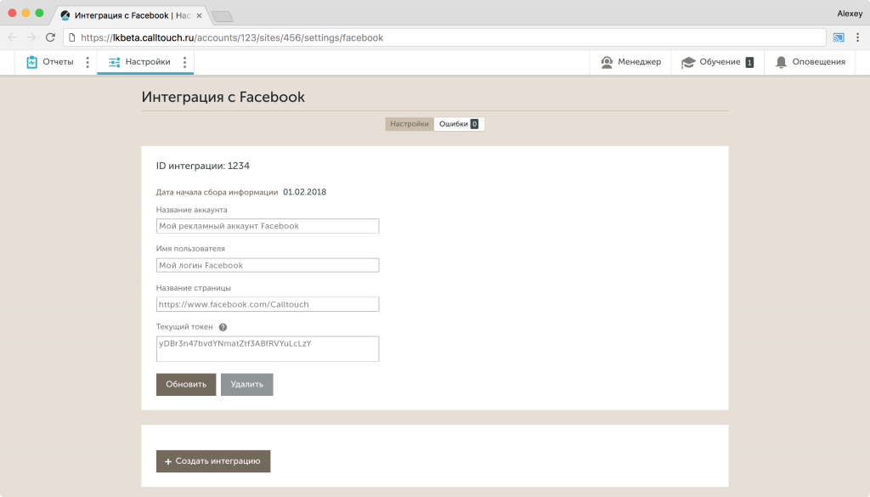This screenshot has width=870, height=497.
Task: Click the Дата начала сбора информации label
Action: pos(217,193)
